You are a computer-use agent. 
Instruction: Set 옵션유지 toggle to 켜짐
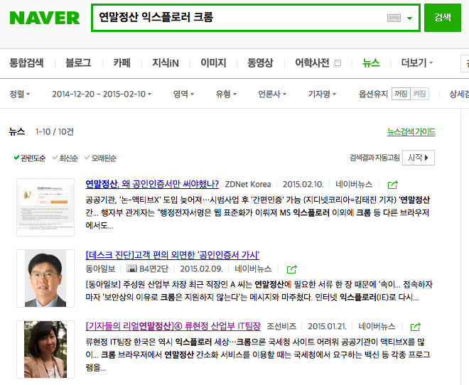[420, 94]
